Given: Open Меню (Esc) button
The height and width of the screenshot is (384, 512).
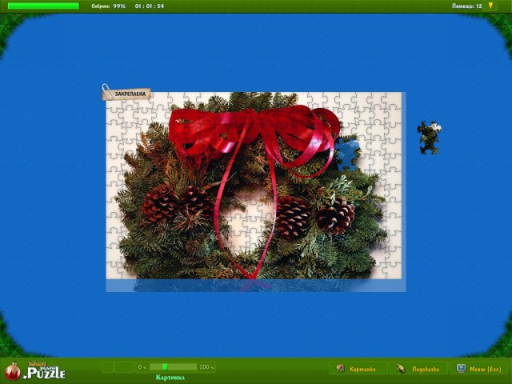Looking at the screenshot, I should [x=480, y=369].
